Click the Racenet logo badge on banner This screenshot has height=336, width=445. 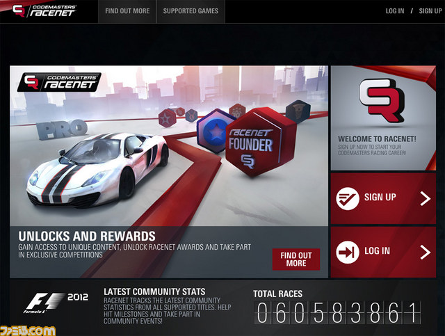(x=59, y=82)
